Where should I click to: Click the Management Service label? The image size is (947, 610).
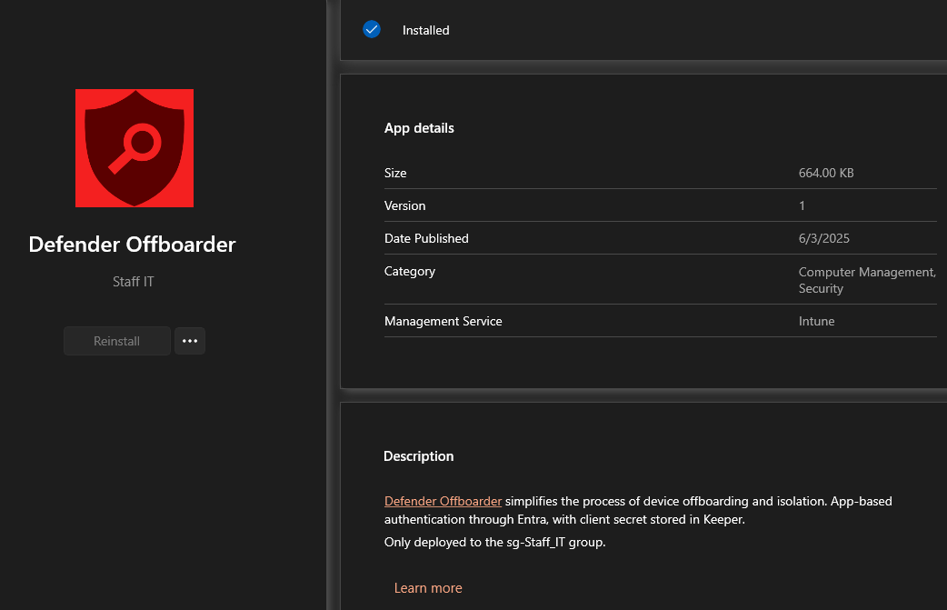(443, 321)
